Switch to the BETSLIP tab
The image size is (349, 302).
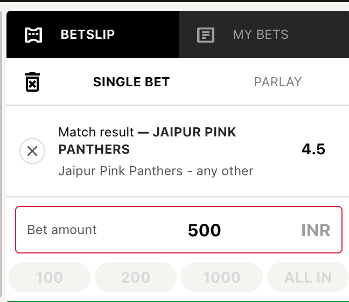point(93,35)
